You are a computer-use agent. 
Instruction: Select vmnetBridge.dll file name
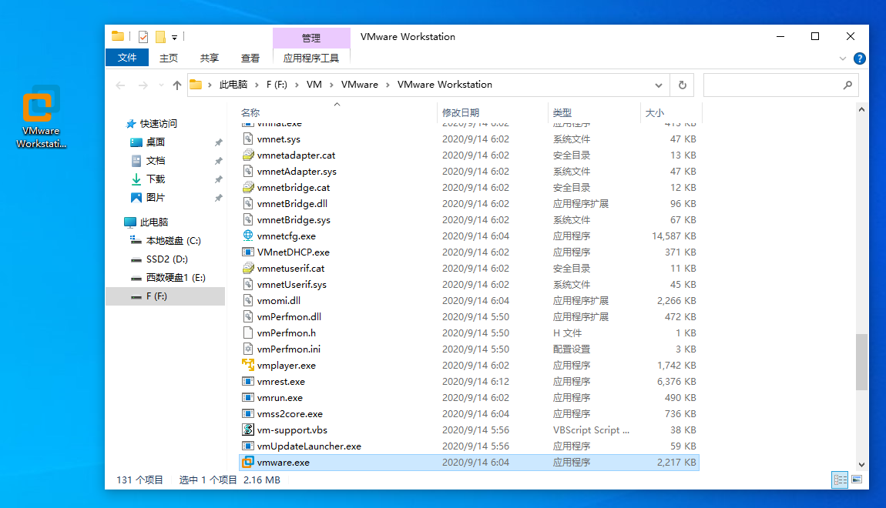coord(292,204)
